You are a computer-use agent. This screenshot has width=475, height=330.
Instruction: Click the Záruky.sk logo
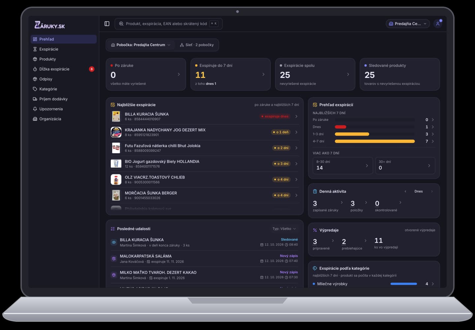tap(50, 25)
